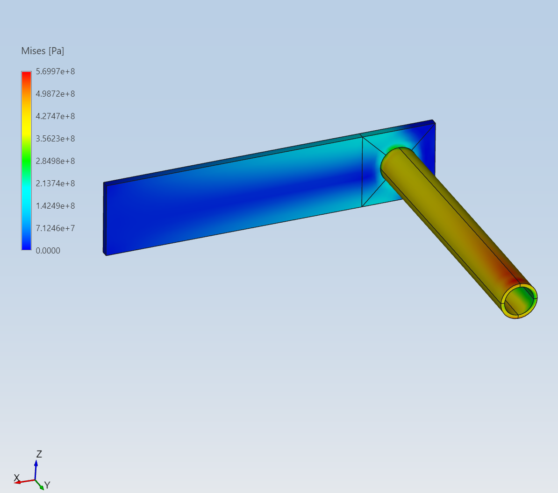Viewport: 558px width, 493px height.
Task: Click legend value 4.9872e+8
Action: coord(55,94)
